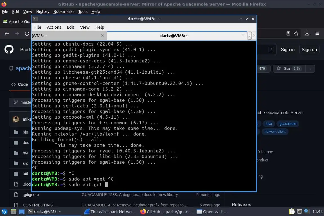Open GUACAMOLE-1538 commit message

[x=130, y=195]
